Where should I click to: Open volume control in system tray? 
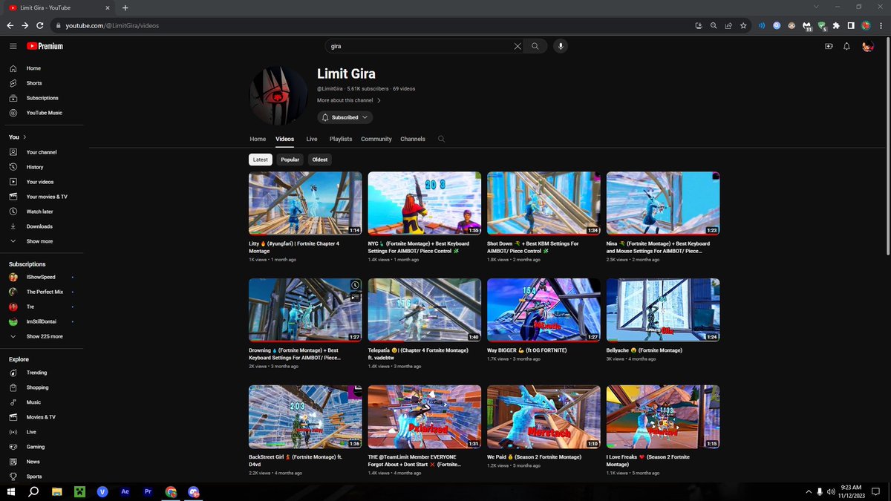point(832,491)
